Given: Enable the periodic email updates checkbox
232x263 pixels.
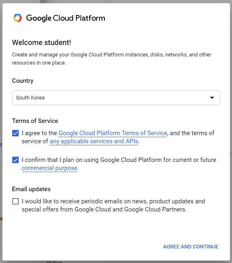Looking at the screenshot, I should tap(15, 201).
